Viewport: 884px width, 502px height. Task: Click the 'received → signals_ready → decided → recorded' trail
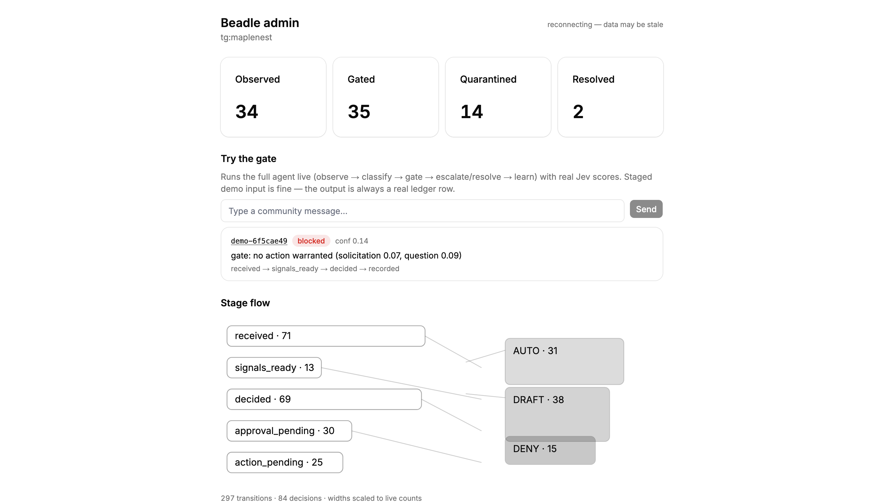click(x=315, y=268)
